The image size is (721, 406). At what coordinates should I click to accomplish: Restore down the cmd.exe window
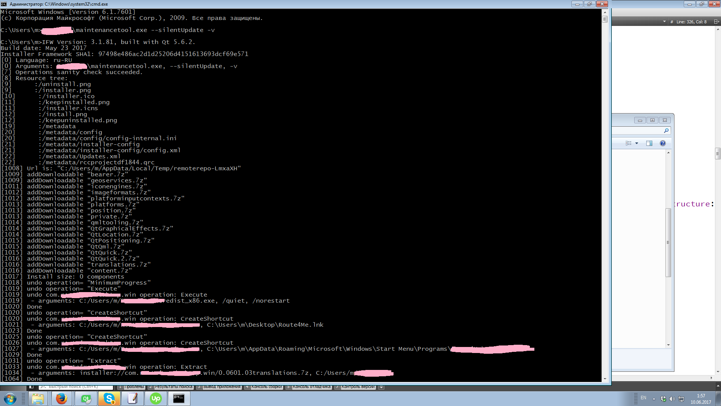(x=589, y=4)
